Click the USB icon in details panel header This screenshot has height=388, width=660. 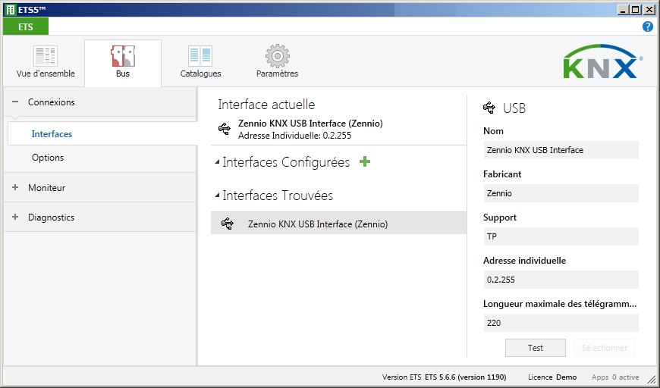[489, 108]
